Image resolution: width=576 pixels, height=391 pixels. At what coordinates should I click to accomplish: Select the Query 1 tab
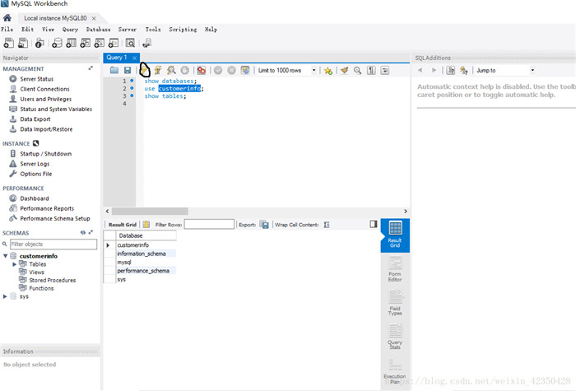[115, 58]
